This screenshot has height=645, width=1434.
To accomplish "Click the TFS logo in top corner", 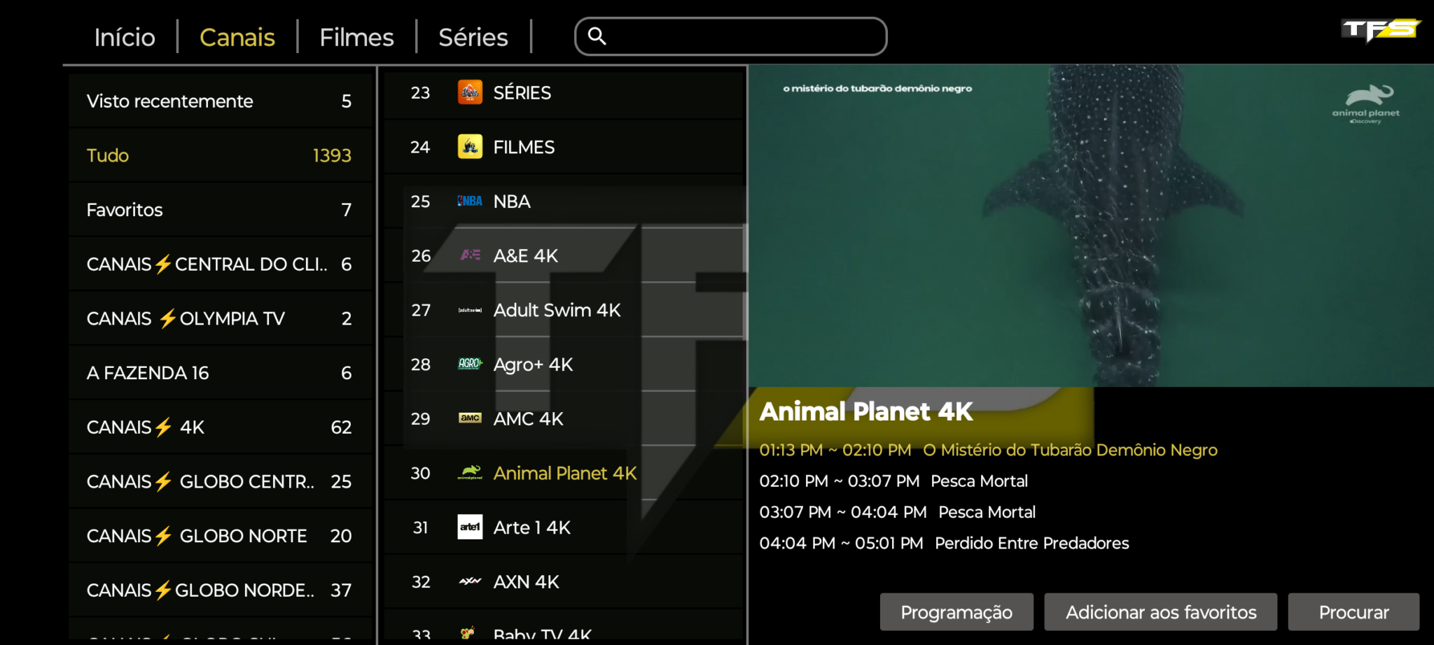I will point(1380,30).
